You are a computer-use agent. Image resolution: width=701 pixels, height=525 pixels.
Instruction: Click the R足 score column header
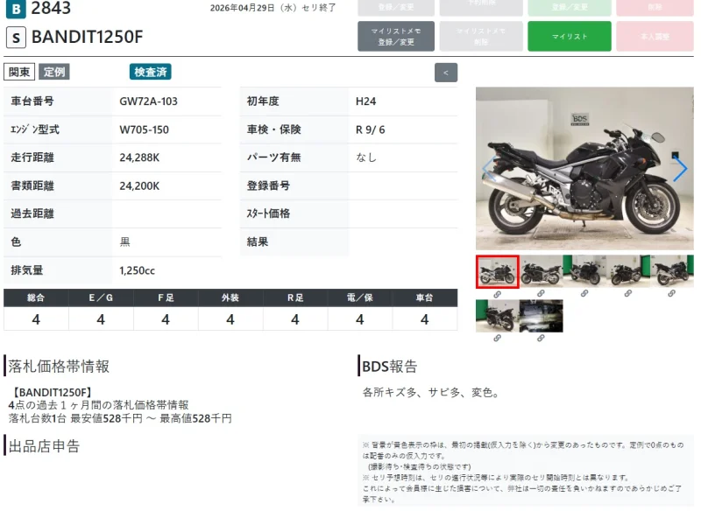click(x=295, y=297)
